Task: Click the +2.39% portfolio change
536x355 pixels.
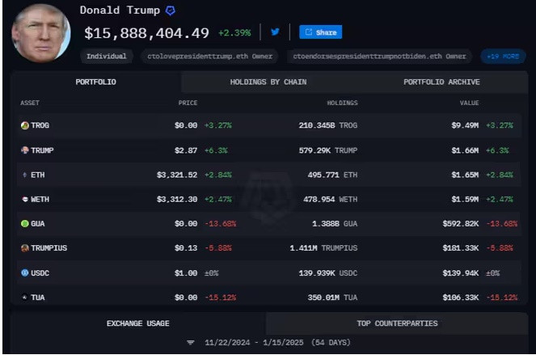Action: (x=234, y=33)
